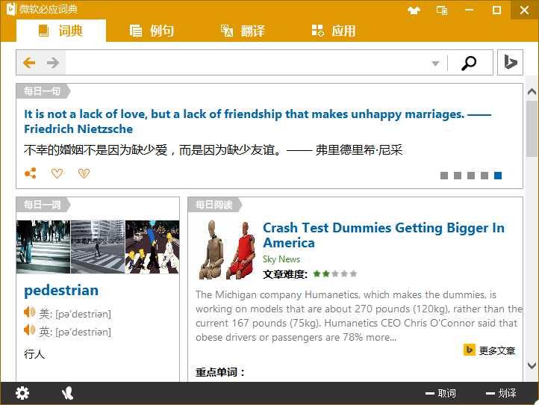This screenshot has width=539, height=405.
Task: Open the 词典 dictionary tab
Action: [61, 31]
